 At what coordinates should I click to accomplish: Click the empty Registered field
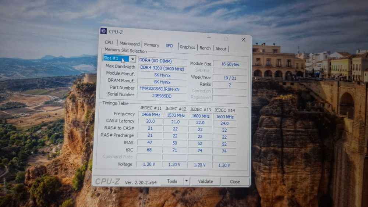pyautogui.click(x=230, y=98)
